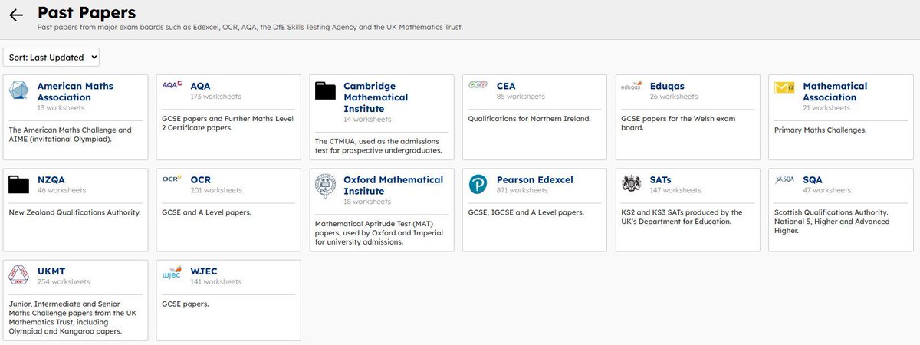Click the Eduqas logo icon

click(632, 87)
